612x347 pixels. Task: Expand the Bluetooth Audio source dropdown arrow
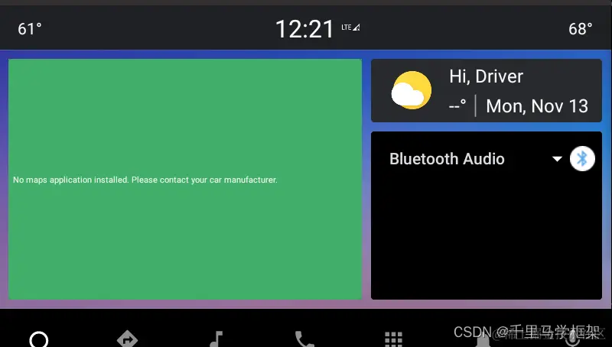coord(557,159)
